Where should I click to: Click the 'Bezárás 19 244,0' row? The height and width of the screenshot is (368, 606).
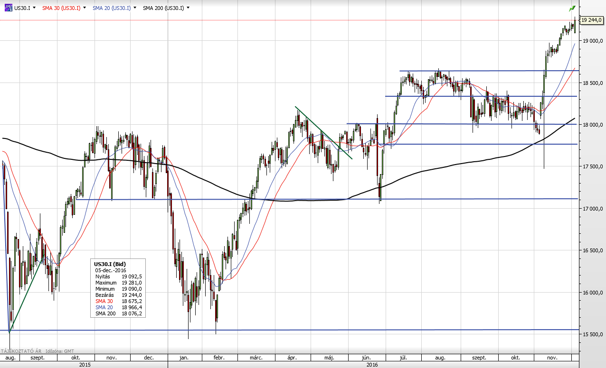click(118, 295)
